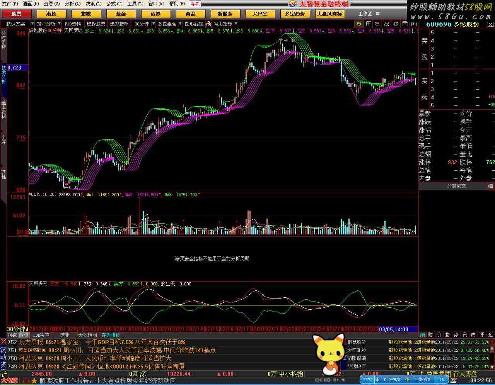Viewport: 495px width, 385px height.
Task: Open the 大盘风向标 button
Action: coord(329,14)
